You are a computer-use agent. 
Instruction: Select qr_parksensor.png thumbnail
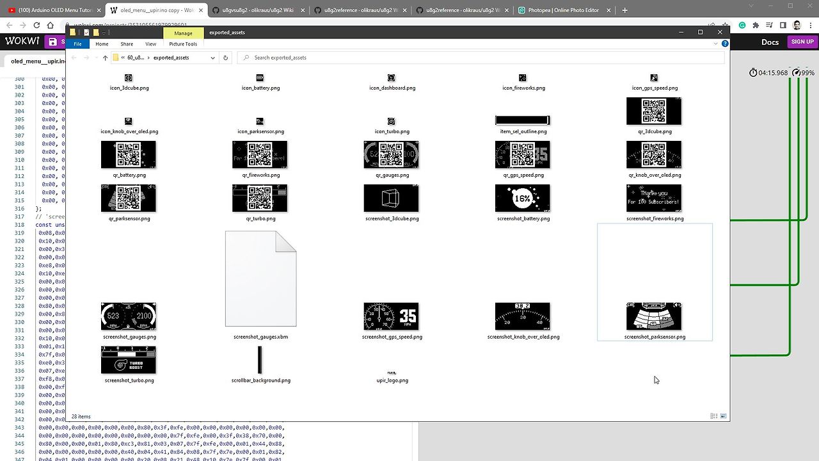click(x=129, y=198)
